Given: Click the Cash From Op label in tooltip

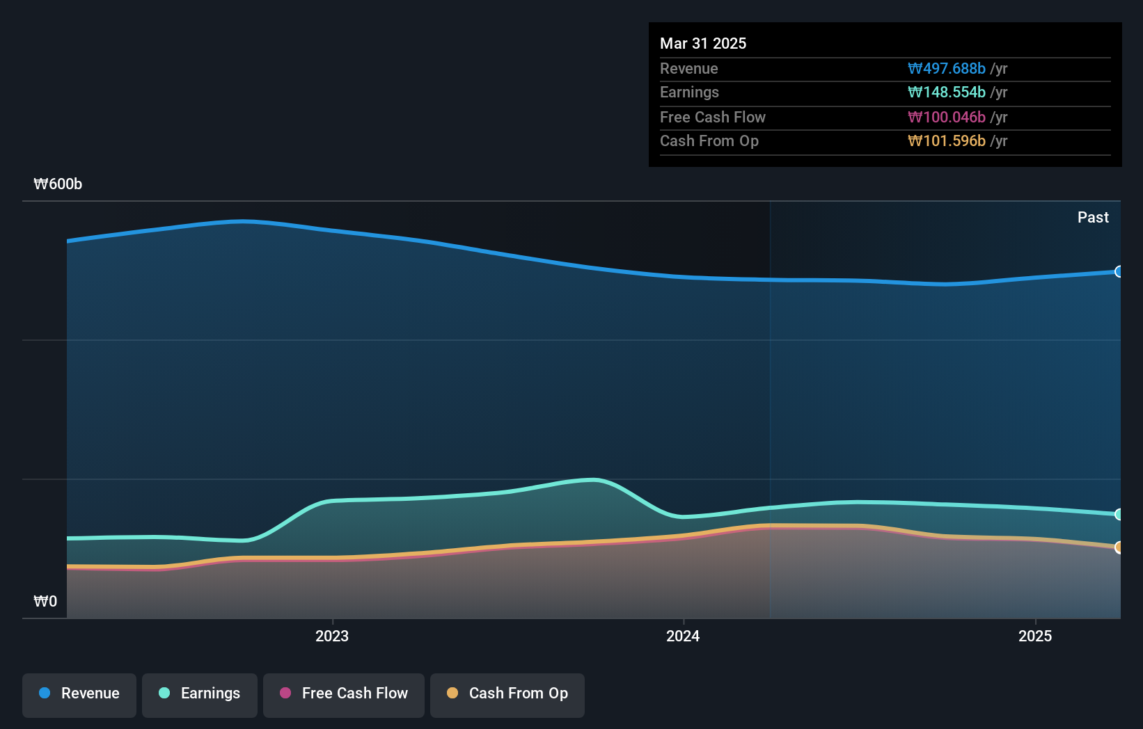Looking at the screenshot, I should click(709, 141).
